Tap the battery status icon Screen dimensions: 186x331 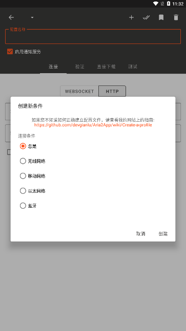click(x=169, y=4)
